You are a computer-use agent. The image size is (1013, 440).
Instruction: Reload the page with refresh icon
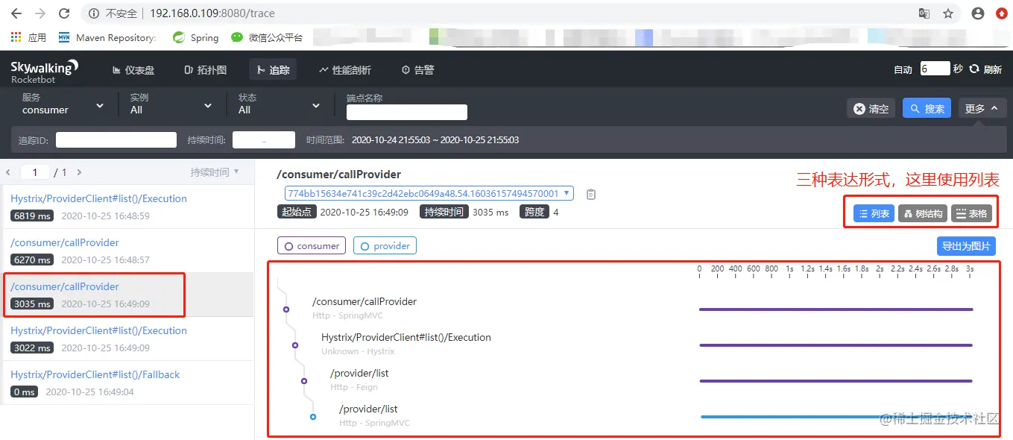[64, 13]
